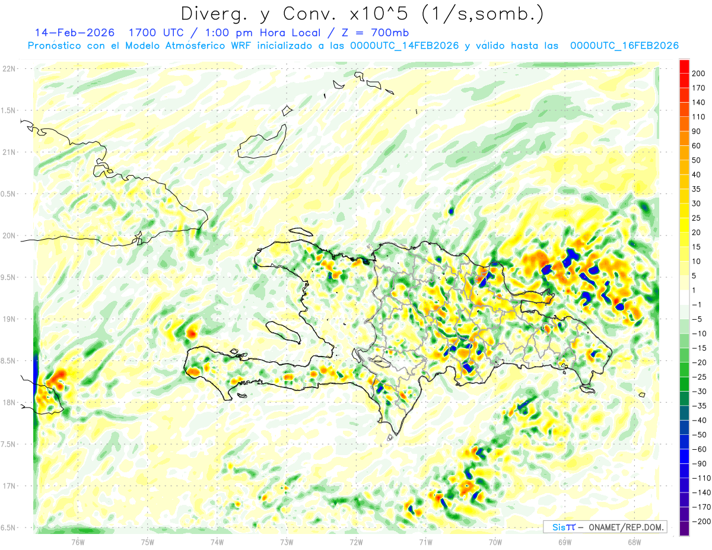This screenshot has height=550, width=712.
Task: Click the '71W' longitude label
Action: click(425, 541)
